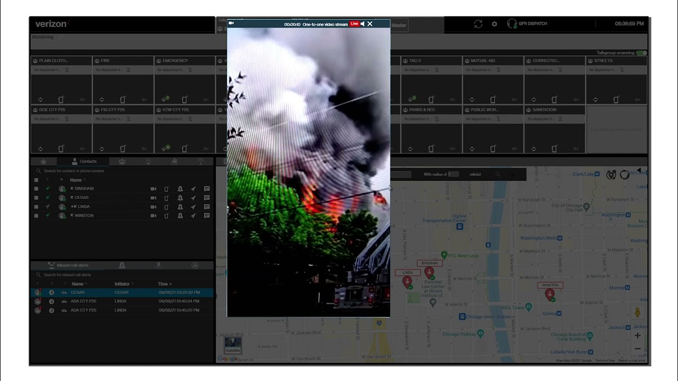Click phone icon in FIRE talkgroup tile
This screenshot has width=678, height=381.
(x=123, y=99)
